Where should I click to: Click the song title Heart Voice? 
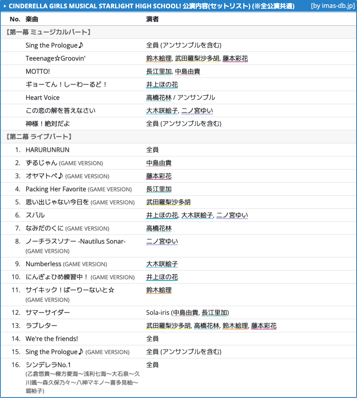pos(42,97)
